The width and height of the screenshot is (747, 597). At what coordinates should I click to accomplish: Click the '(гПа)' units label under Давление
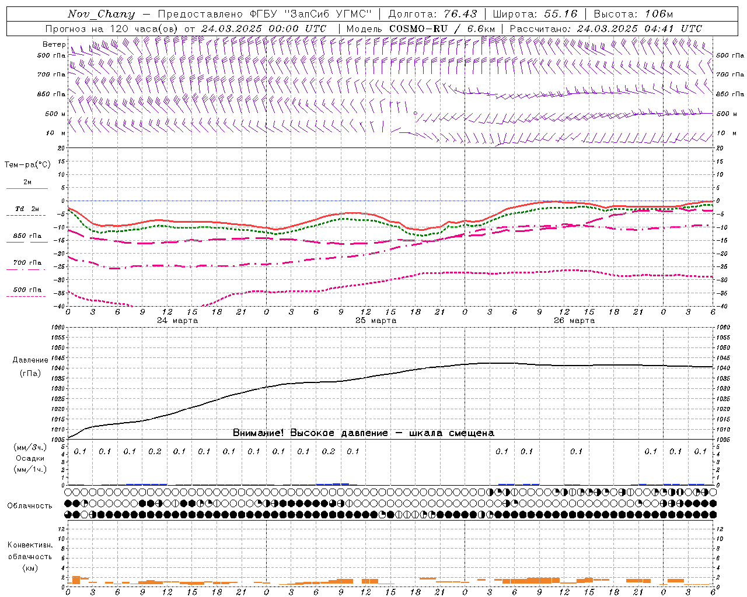pyautogui.click(x=30, y=373)
